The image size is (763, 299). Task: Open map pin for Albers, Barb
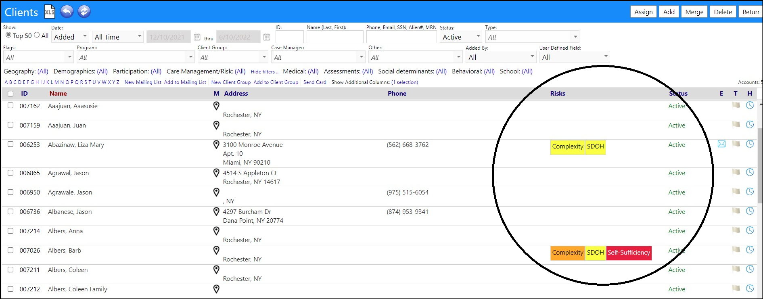(216, 251)
